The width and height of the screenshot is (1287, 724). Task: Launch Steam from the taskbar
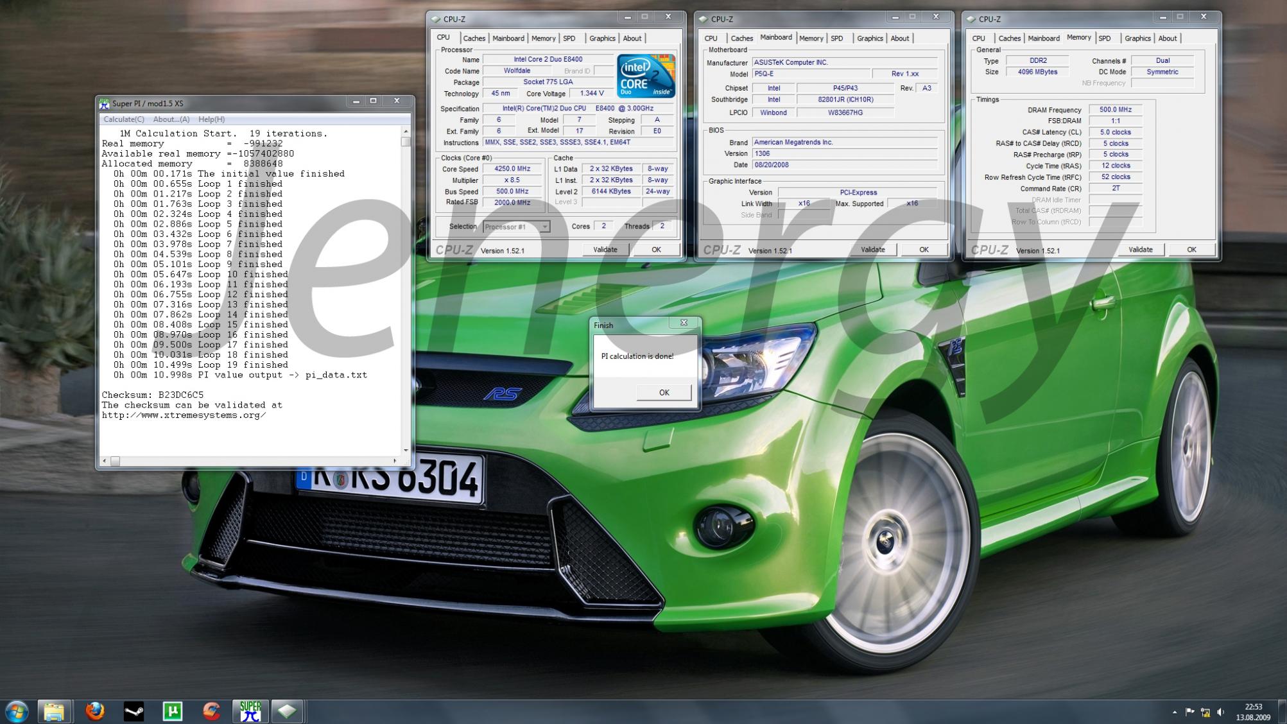(134, 711)
